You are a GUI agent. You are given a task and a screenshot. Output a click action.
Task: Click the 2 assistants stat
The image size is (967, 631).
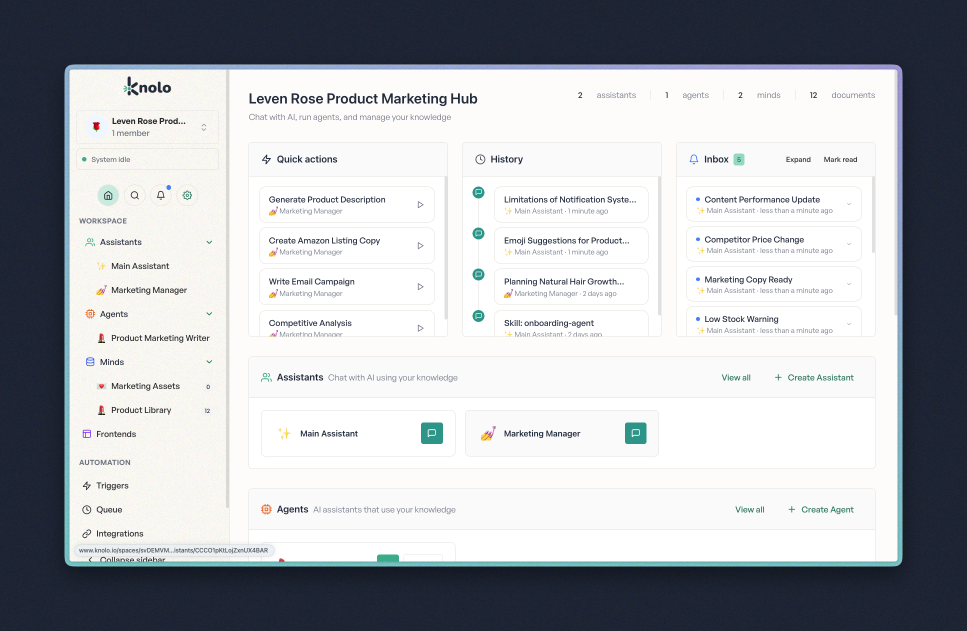tap(606, 95)
